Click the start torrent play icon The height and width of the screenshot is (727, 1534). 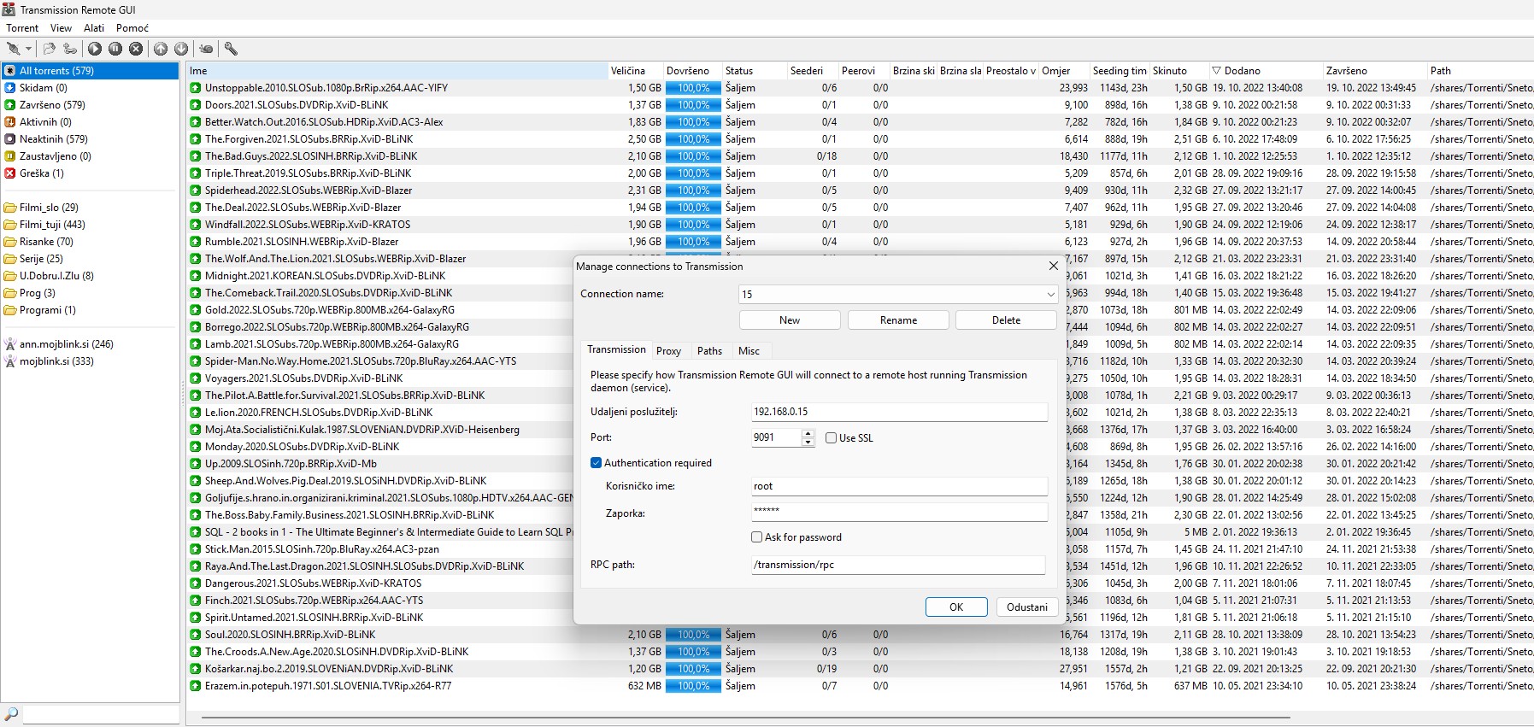pos(95,49)
